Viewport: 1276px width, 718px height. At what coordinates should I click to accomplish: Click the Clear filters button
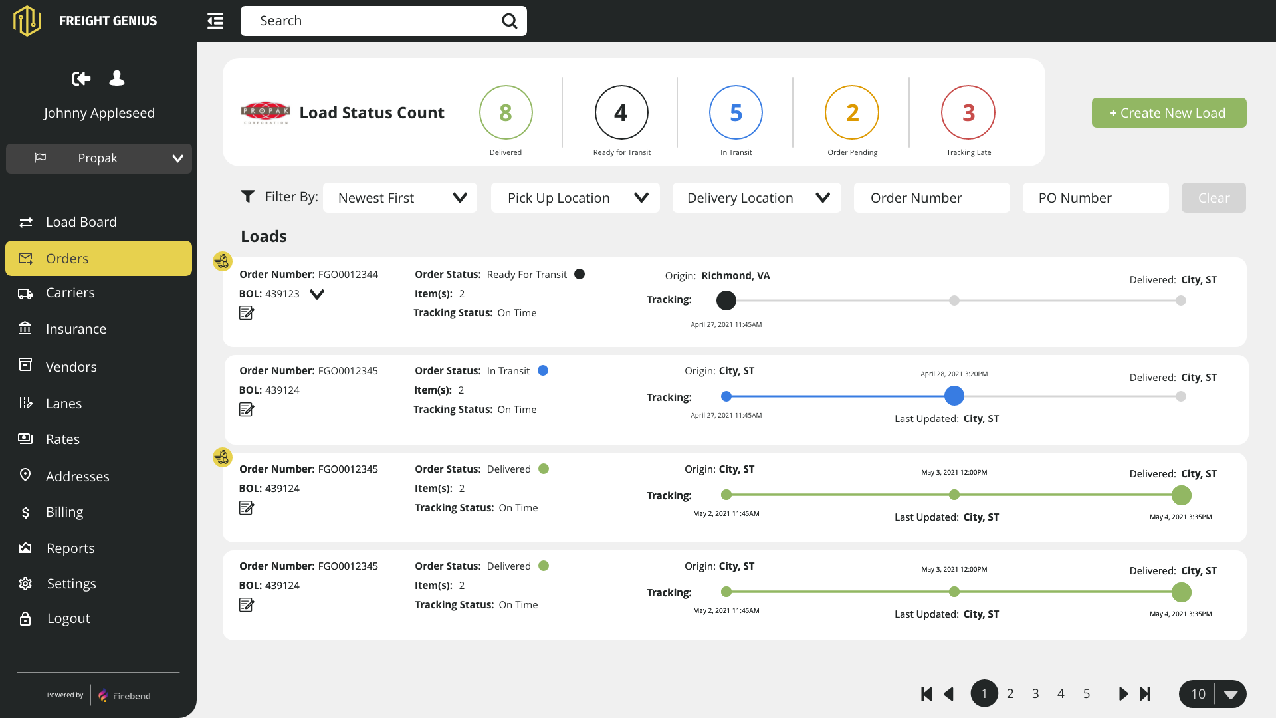[1214, 197]
